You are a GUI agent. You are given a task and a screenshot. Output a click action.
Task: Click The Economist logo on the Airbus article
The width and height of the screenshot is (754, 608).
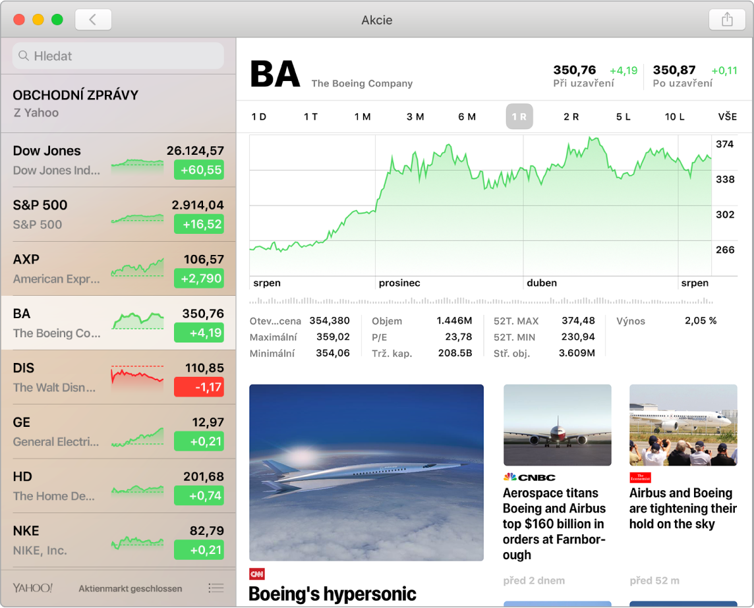point(639,476)
